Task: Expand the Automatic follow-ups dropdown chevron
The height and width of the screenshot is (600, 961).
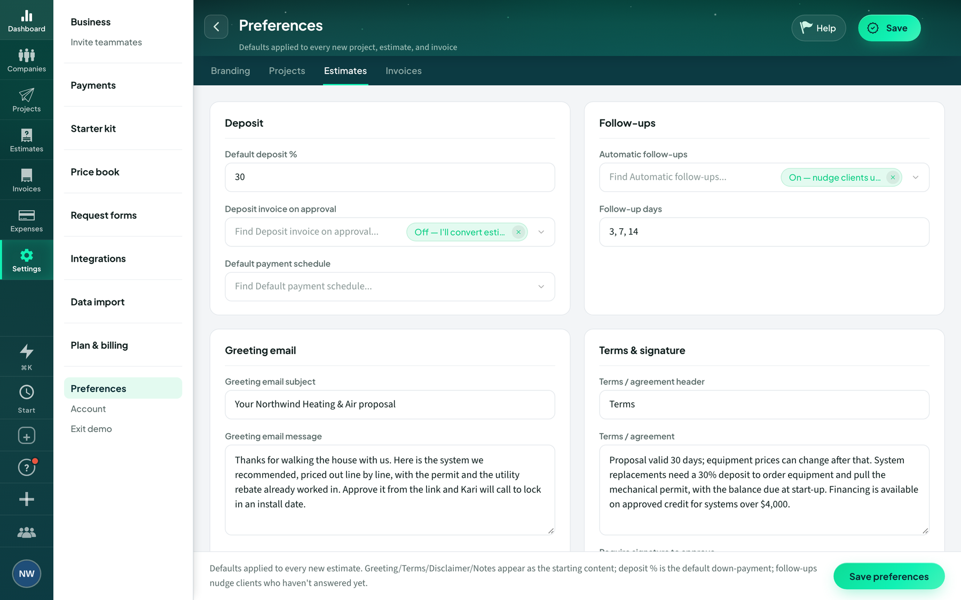Action: [916, 178]
